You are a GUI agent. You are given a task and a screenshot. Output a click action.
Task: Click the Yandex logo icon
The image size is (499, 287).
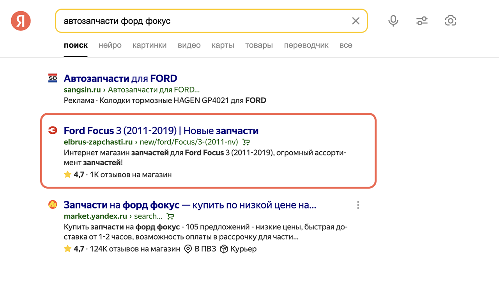(21, 21)
